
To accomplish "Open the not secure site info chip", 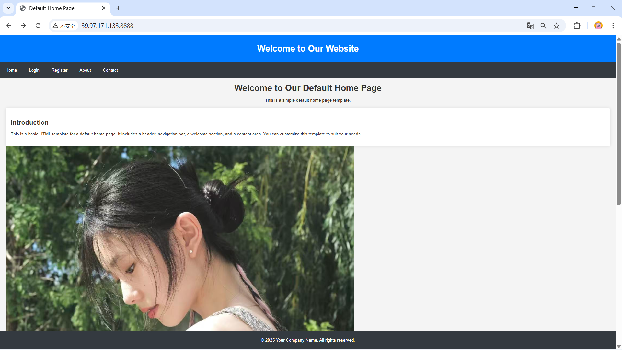I will point(64,26).
